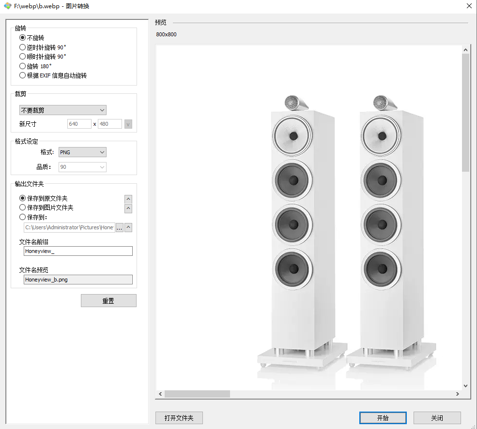Open the PNG format dropdown
Screen dimensions: 477x429
click(82, 152)
